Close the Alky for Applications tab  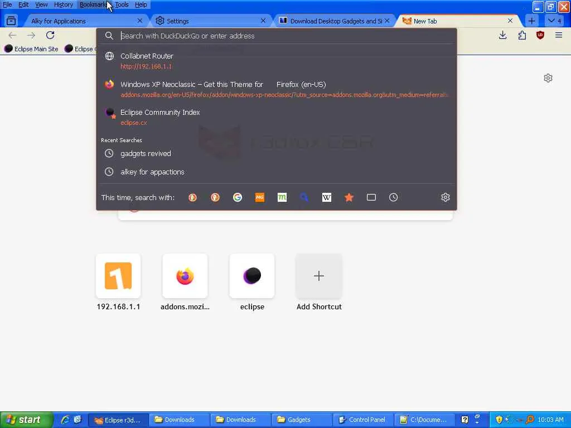click(140, 21)
